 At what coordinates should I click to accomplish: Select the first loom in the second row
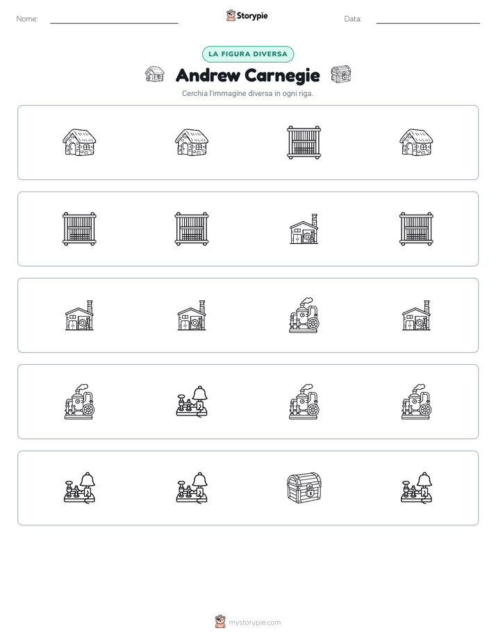[79, 229]
